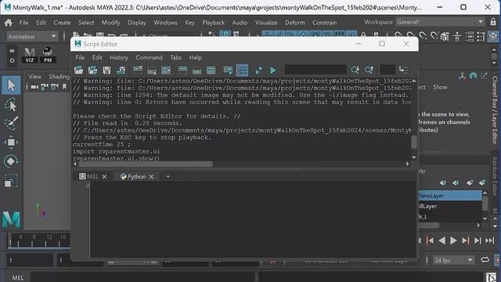Click the Show History pane only icon
Viewport: 501px width, 282px height.
click(182, 70)
